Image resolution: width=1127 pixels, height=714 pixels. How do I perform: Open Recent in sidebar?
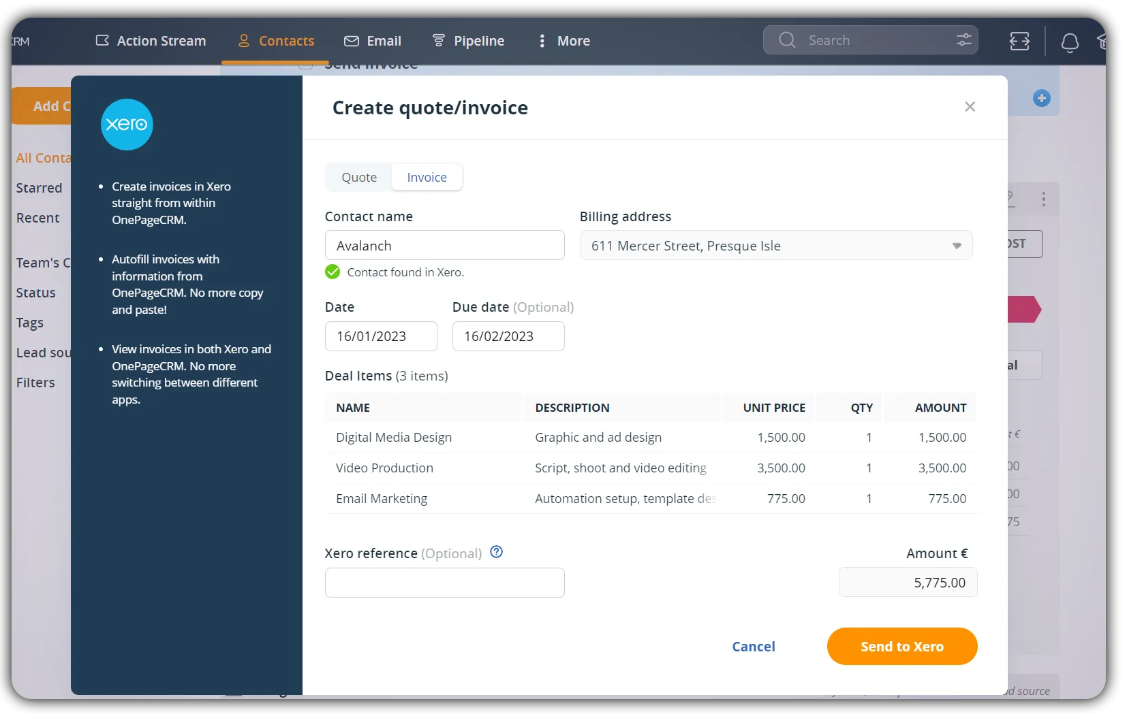coord(37,218)
